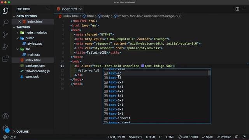Click the UTF-8 encoding status item
249x140 pixels.
151,137
